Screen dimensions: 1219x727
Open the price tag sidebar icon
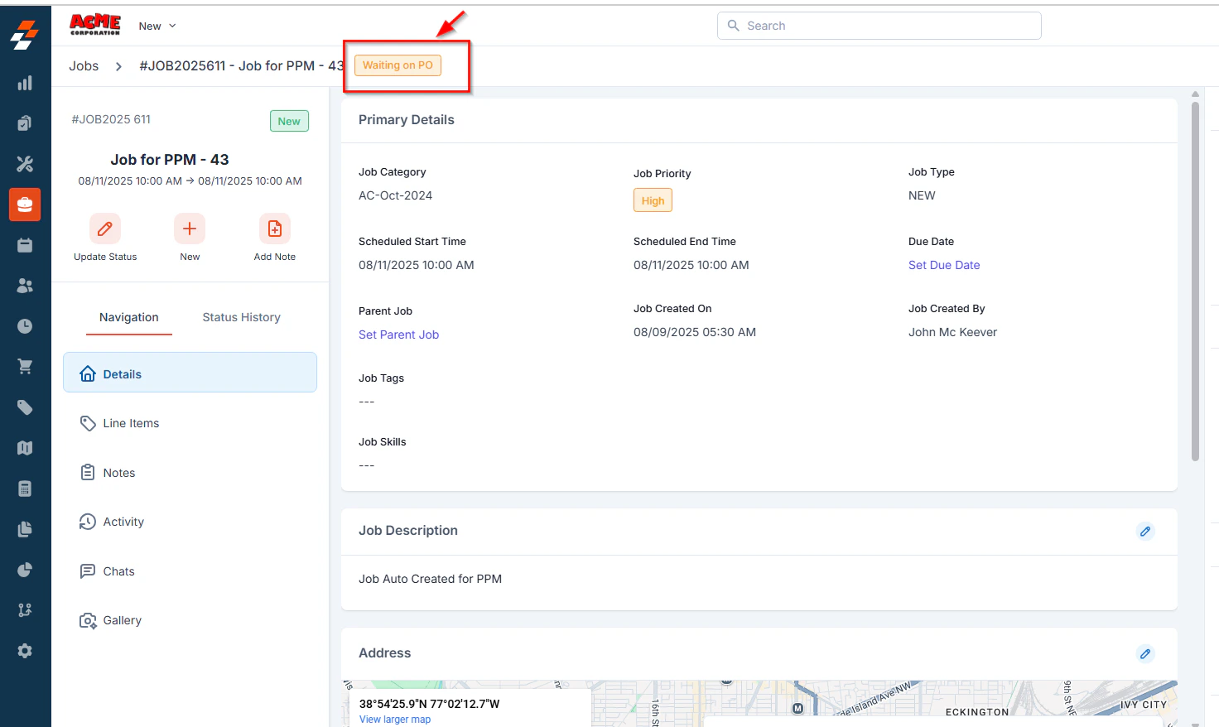25,407
